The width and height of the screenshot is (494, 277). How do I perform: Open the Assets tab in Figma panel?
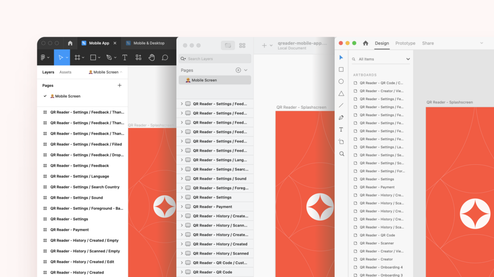coord(65,72)
